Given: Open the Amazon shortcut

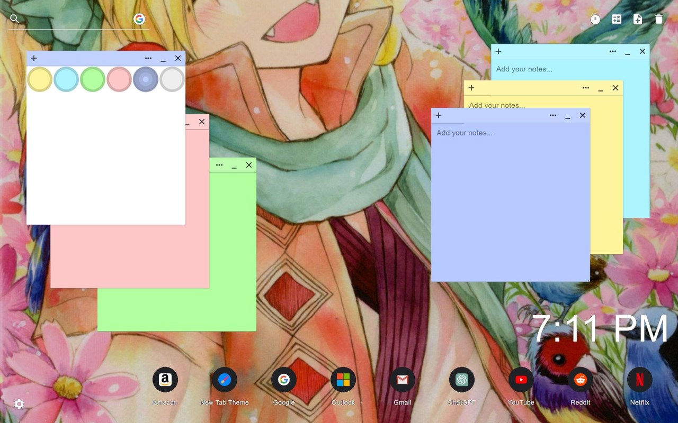Looking at the screenshot, I should [x=165, y=380].
